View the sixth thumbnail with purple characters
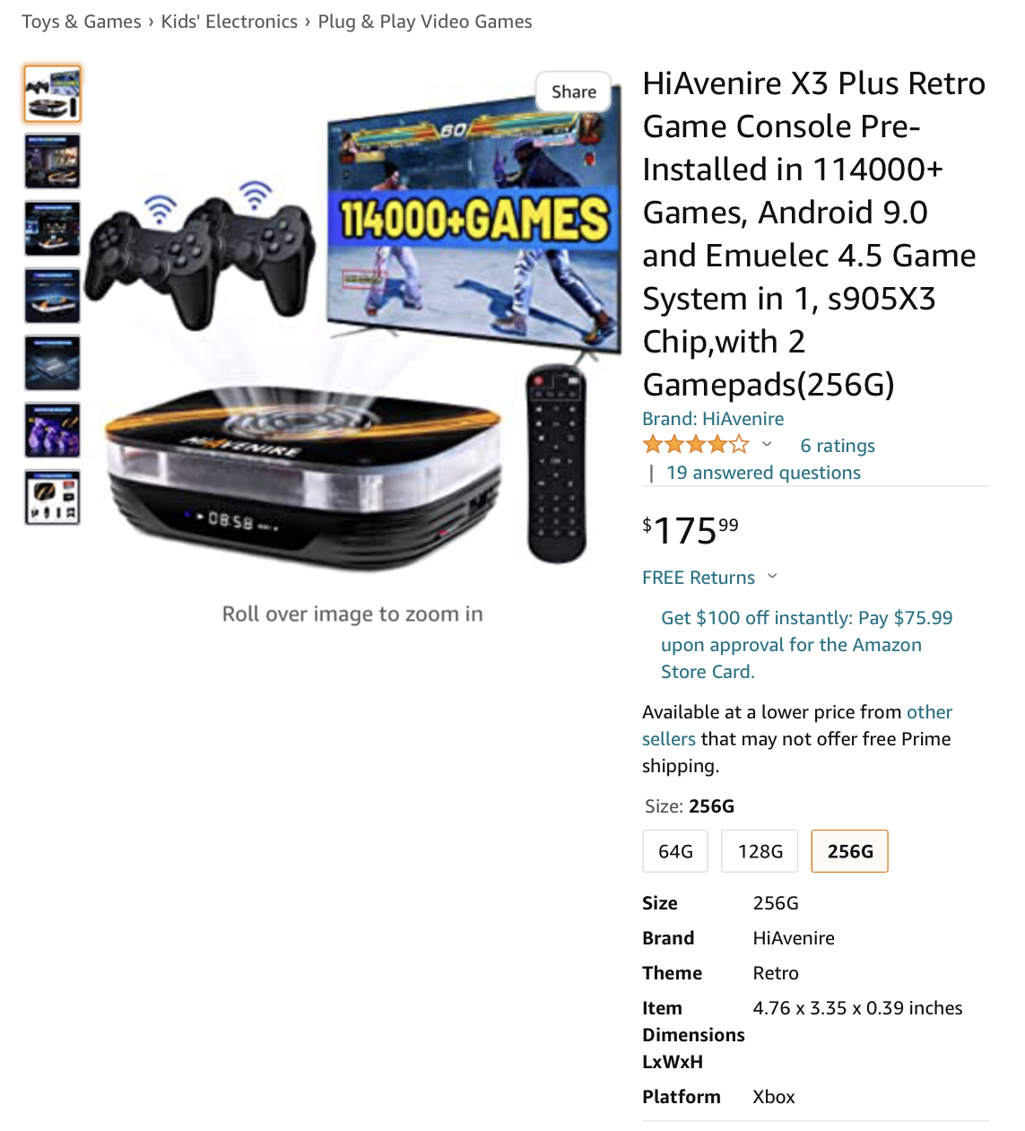 52,431
